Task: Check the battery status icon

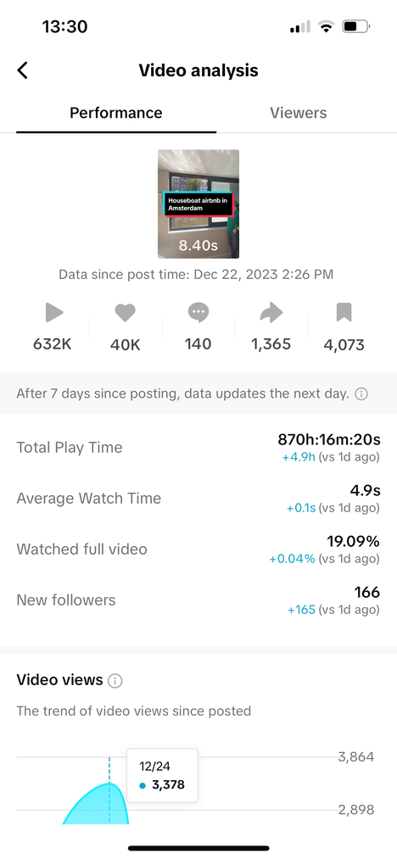Action: coord(356,26)
